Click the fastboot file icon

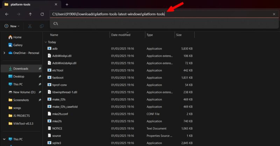pyautogui.click(x=49, y=78)
